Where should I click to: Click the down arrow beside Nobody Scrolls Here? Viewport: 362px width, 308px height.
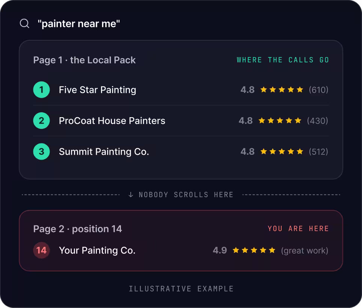click(131, 195)
